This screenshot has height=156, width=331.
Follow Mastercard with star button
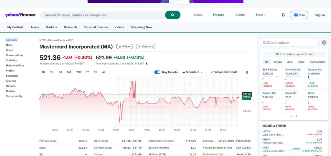point(124,46)
